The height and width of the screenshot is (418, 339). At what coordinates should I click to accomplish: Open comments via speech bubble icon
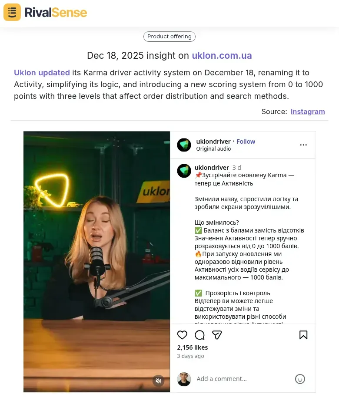(x=199, y=335)
